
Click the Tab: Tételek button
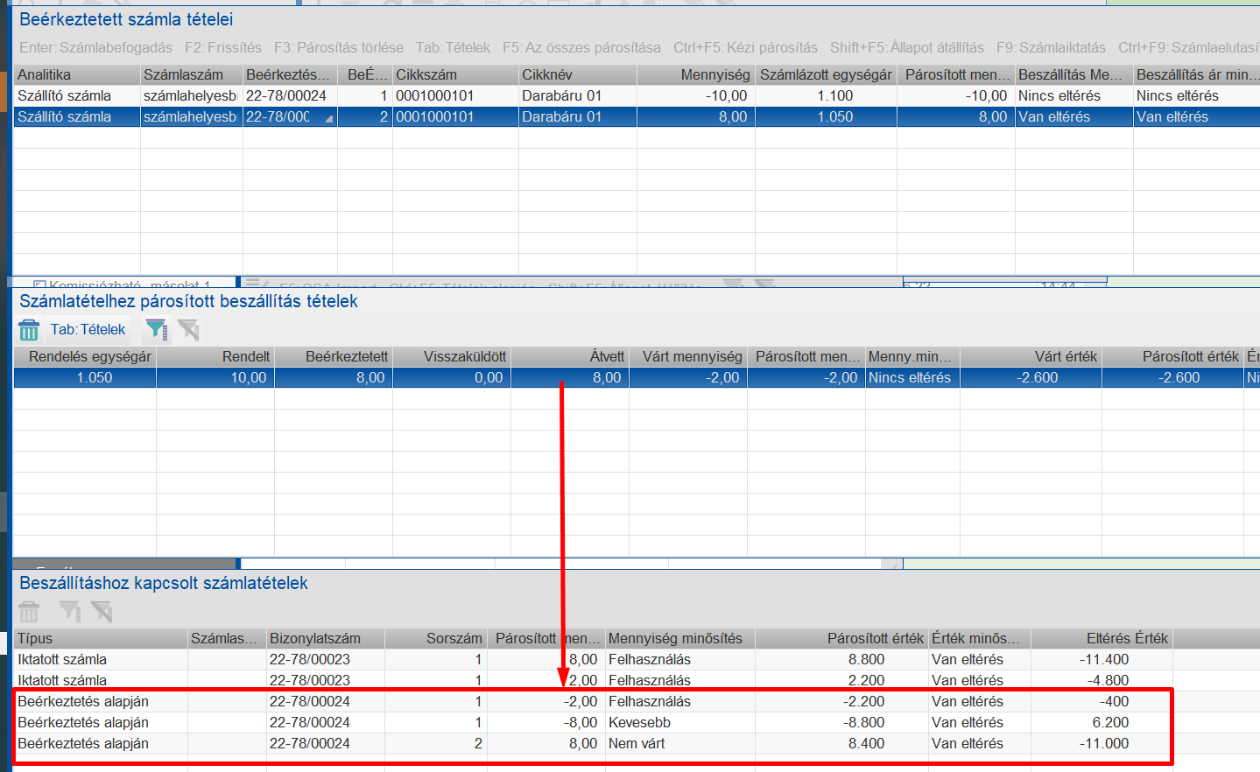pos(88,330)
